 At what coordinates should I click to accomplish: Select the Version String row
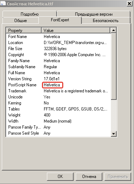(58, 79)
